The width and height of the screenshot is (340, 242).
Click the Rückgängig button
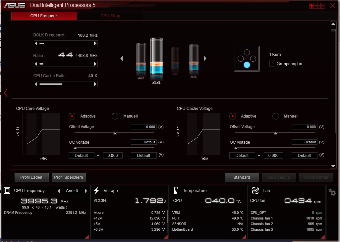(279, 177)
